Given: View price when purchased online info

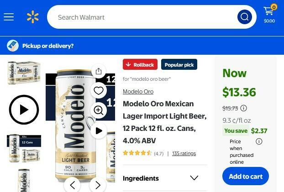Looking at the screenshot, I should pyautogui.click(x=259, y=141).
